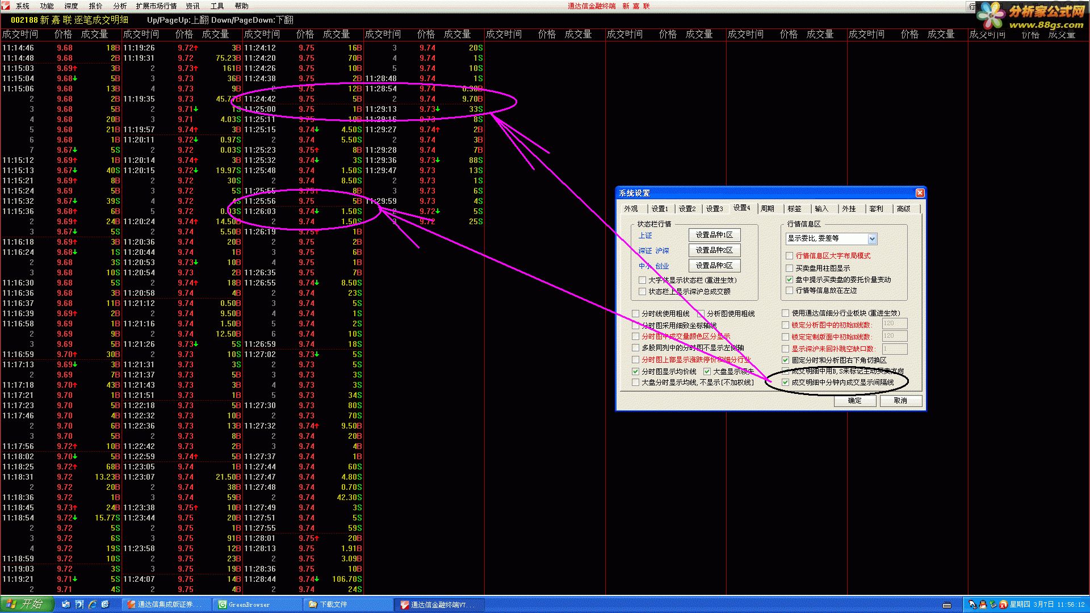1090x613 pixels.
Task: Enable 使用通达信细分行业板块 checkbox
Action: click(x=786, y=313)
